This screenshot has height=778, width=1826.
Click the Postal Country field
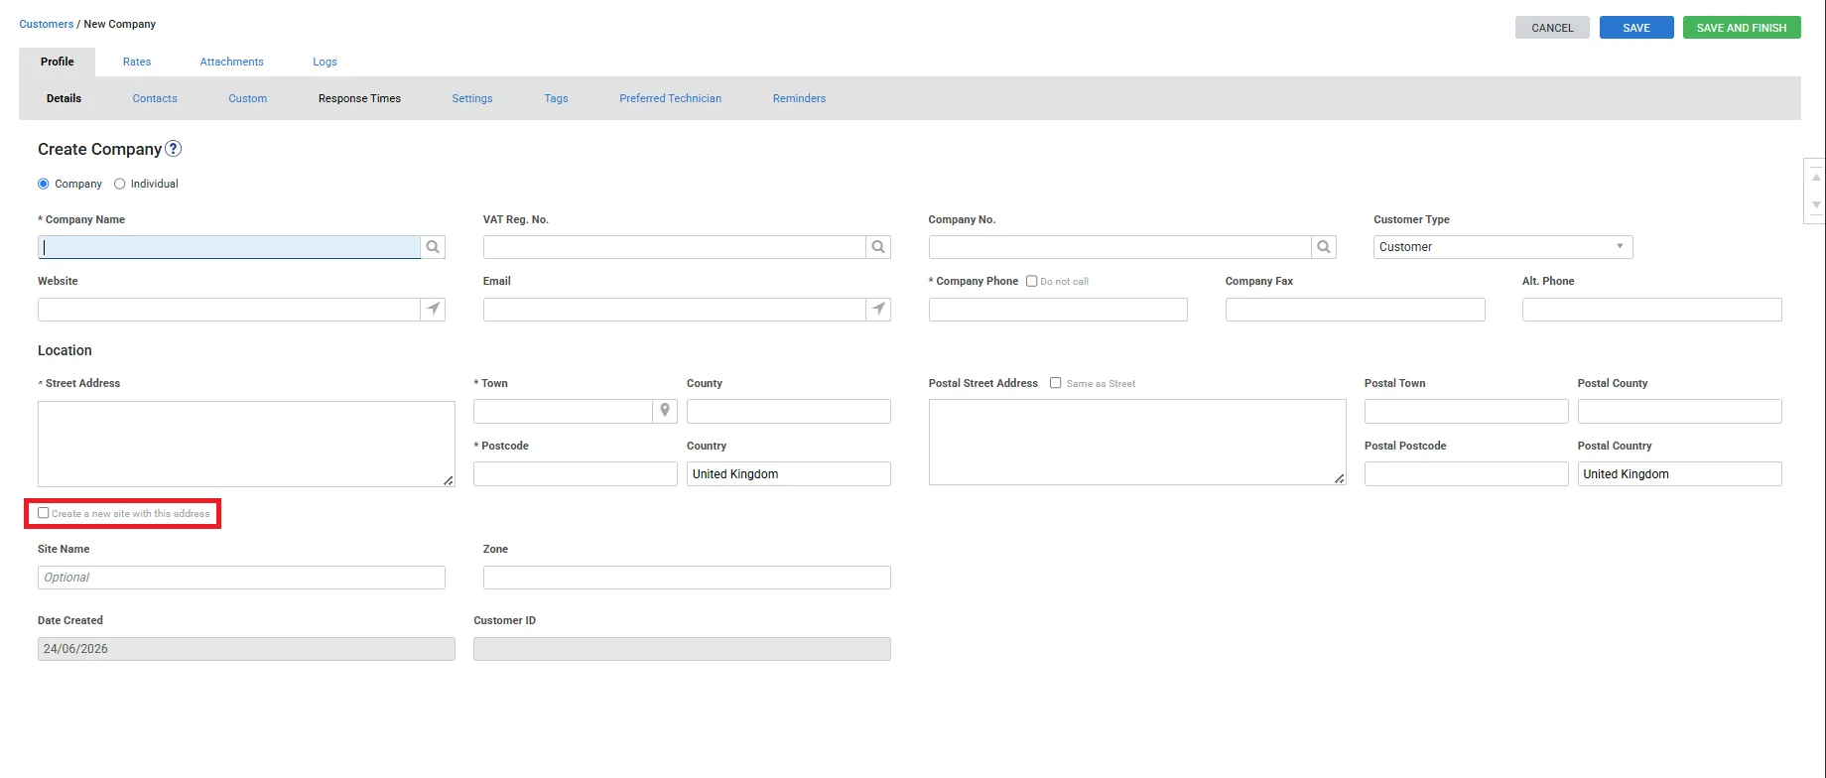tap(1680, 473)
